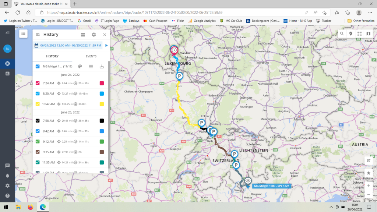
Task: Open the date range calendar picker
Action: (36, 45)
